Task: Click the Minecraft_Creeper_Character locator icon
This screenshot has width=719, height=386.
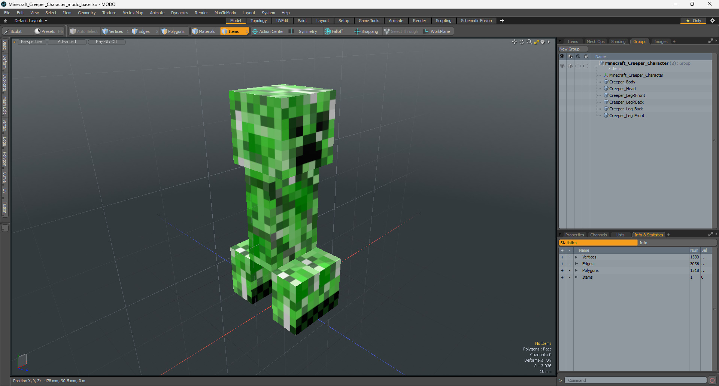Action: (606, 75)
